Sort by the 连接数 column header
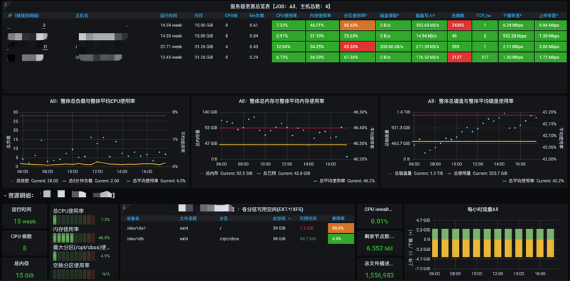Viewport: 570px width, 281px height. click(x=457, y=16)
